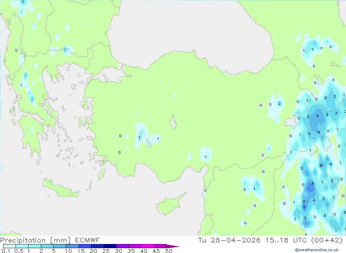346x253 pixels.
Task: Select the 20–25 mm legend color box
Action: point(97,246)
